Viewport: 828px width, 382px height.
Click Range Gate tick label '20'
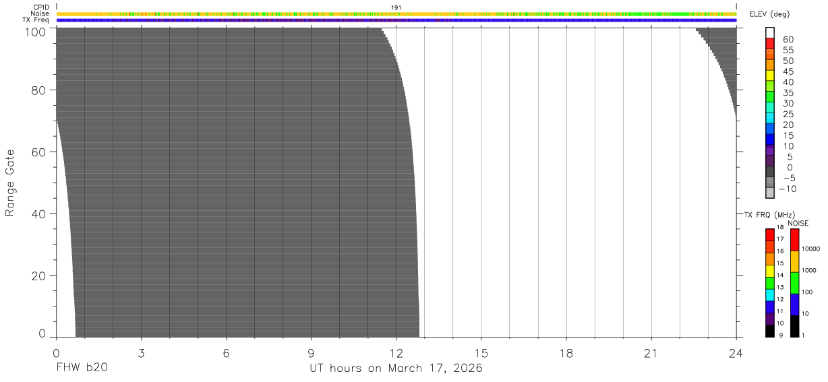39,276
